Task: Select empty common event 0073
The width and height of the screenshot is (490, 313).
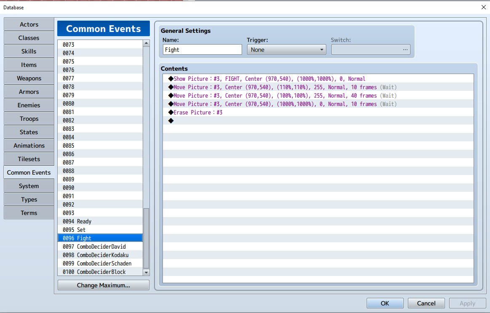Action: pos(100,44)
